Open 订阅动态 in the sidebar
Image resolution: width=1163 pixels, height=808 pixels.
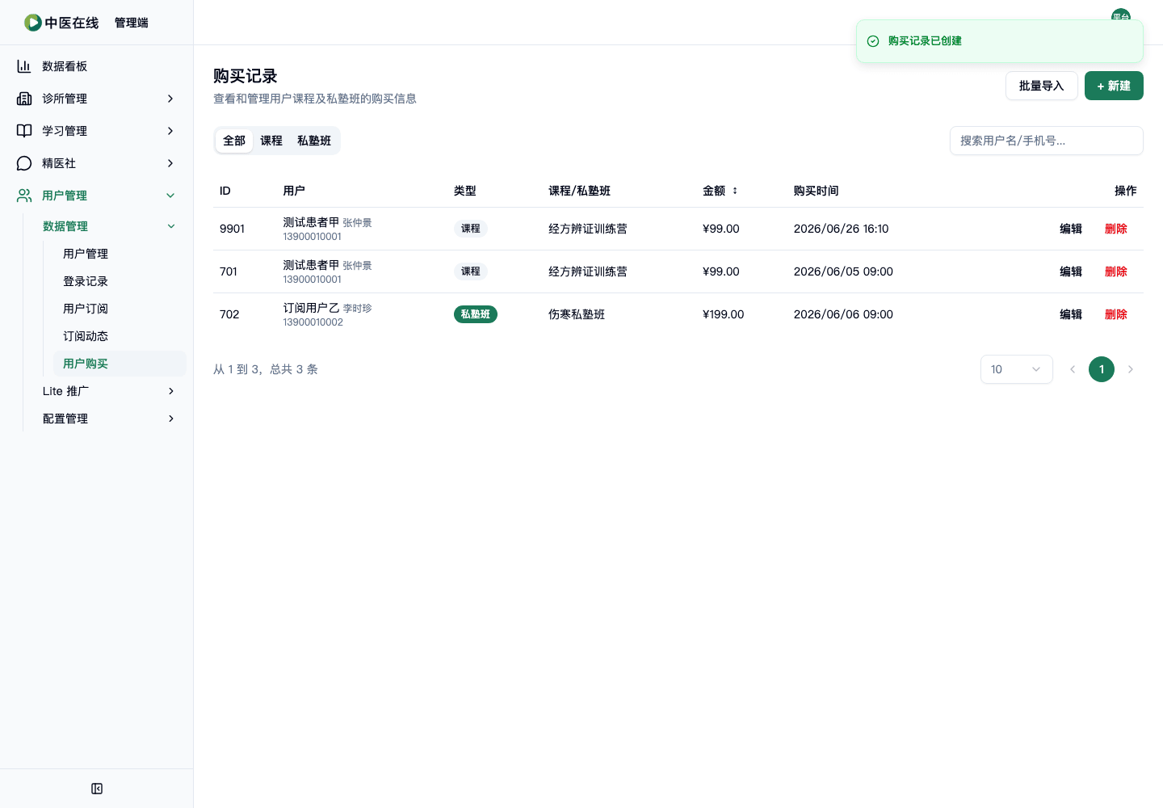(120, 336)
